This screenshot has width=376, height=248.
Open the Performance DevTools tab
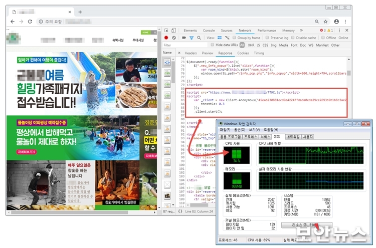267,31
